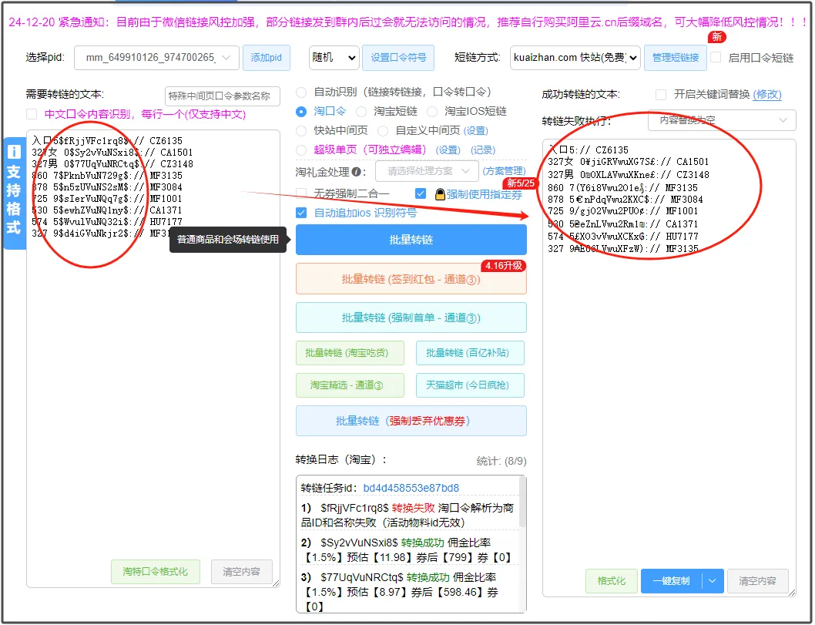Image resolution: width=815 pixels, height=625 pixels.
Task: Click 批量转链 (强制丢弃优惠券) button
Action: point(411,421)
